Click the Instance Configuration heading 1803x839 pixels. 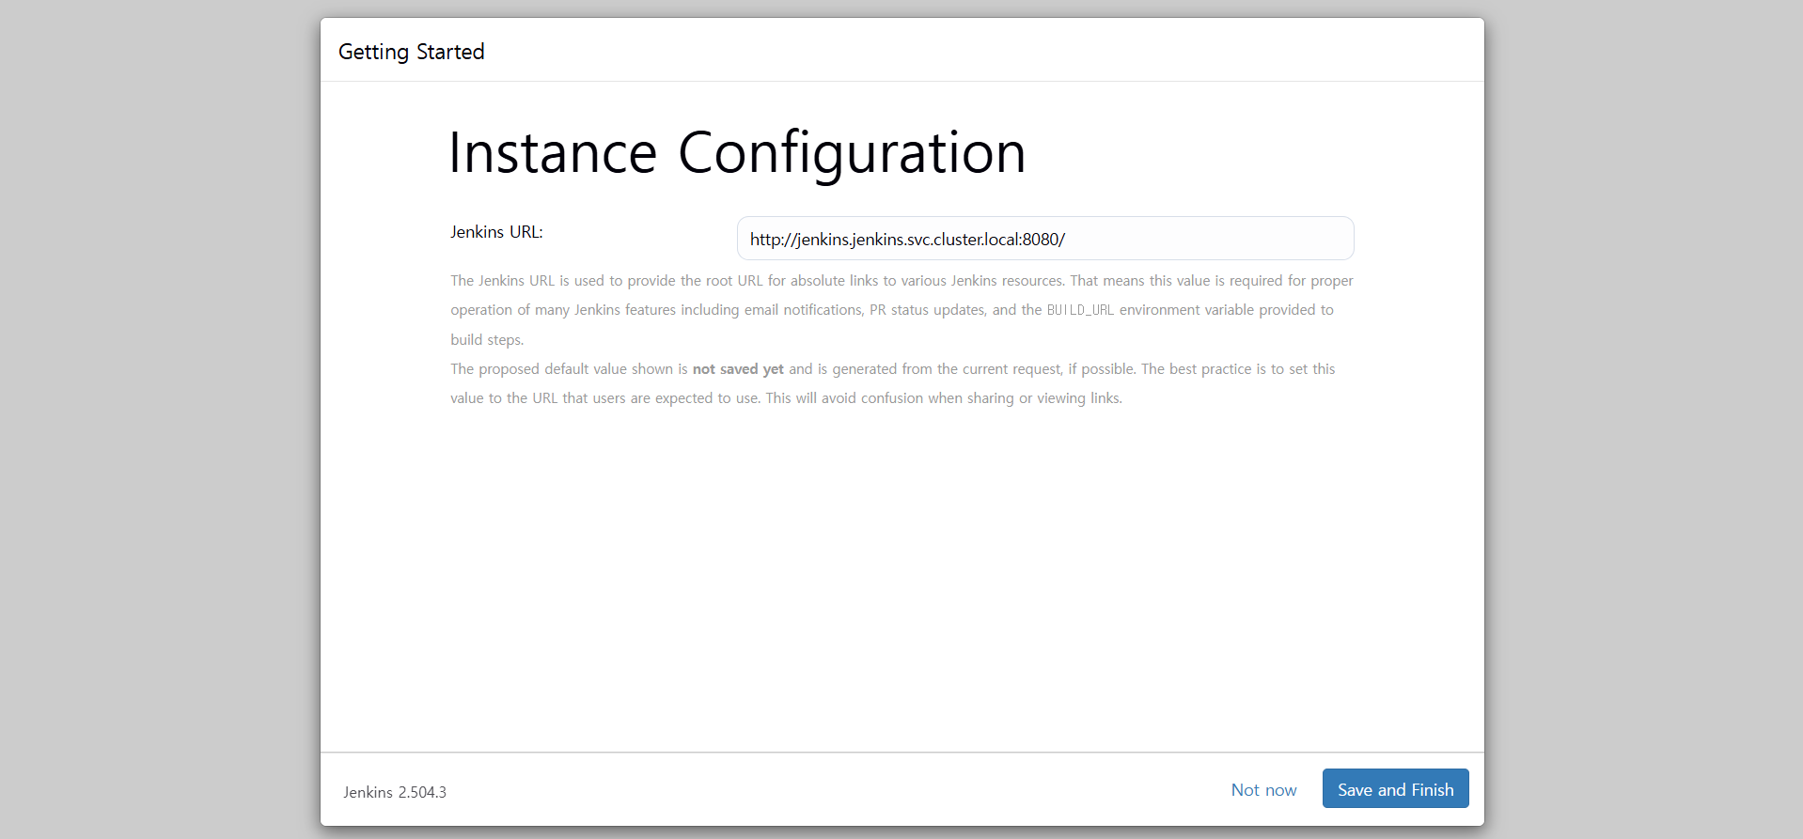coord(737,153)
